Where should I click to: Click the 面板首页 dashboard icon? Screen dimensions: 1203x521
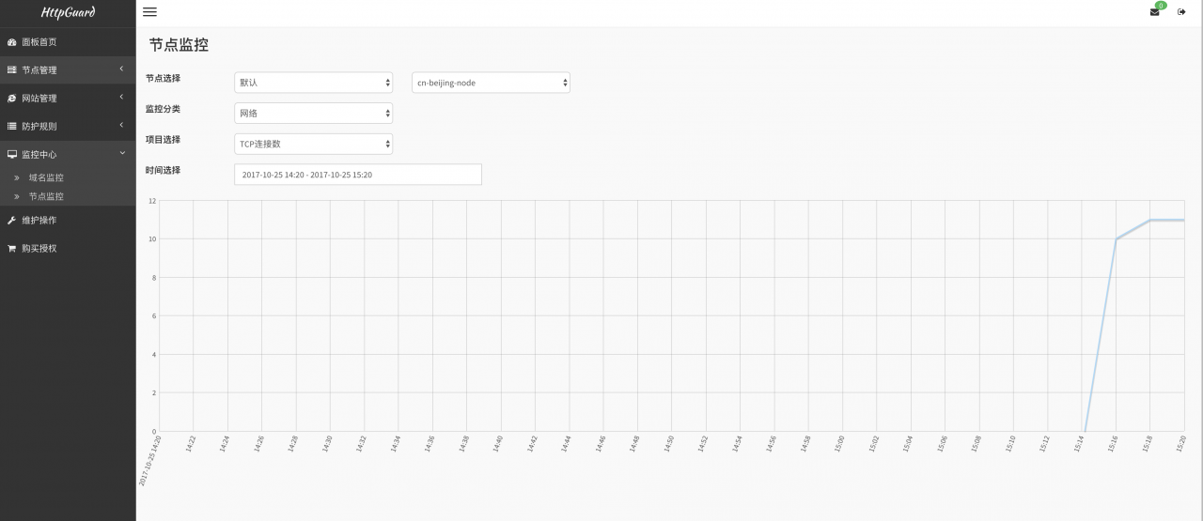[11, 42]
